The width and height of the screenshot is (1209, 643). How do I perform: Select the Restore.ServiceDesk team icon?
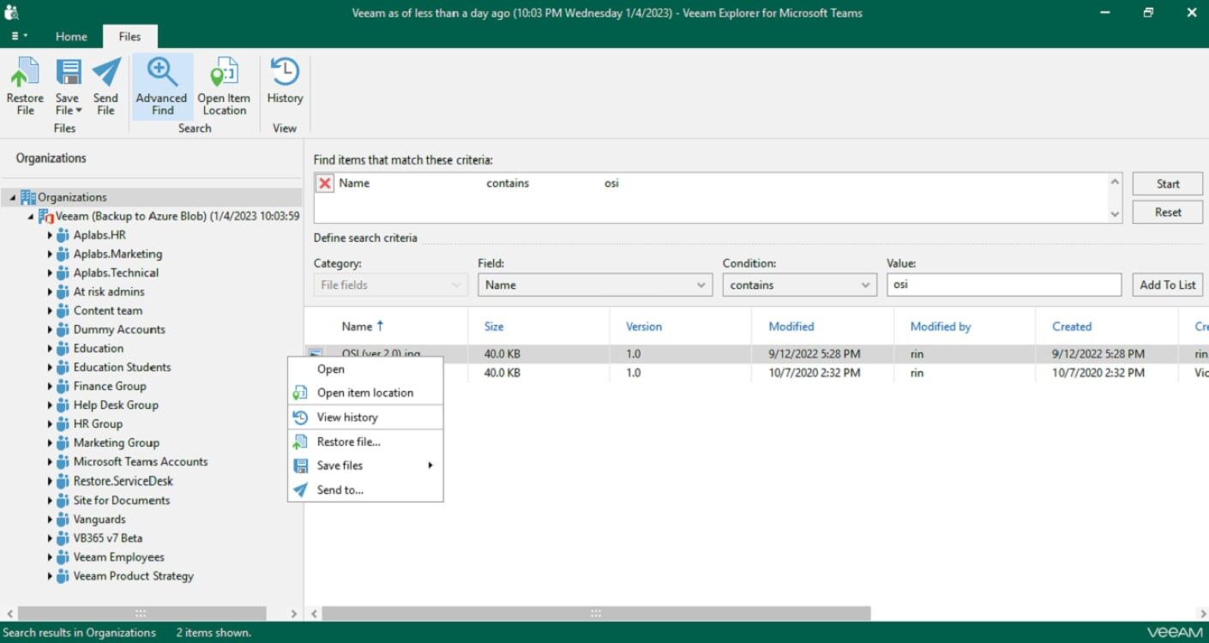63,481
